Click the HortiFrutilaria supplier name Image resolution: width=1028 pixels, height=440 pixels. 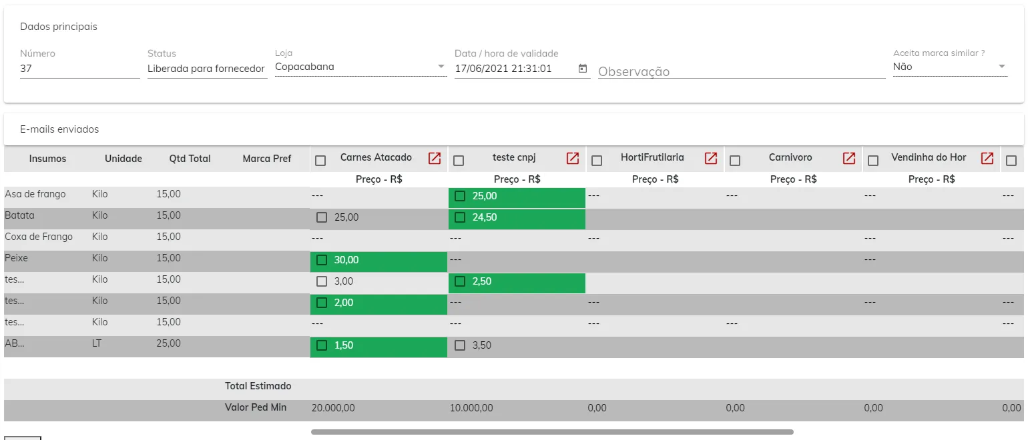652,157
